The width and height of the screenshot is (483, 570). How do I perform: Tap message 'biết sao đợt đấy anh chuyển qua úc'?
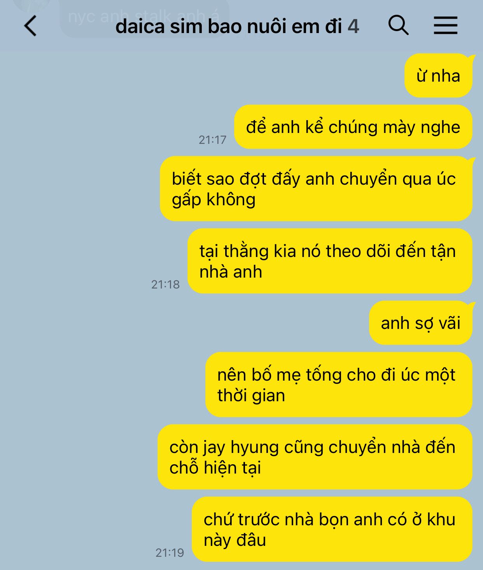pos(316,189)
